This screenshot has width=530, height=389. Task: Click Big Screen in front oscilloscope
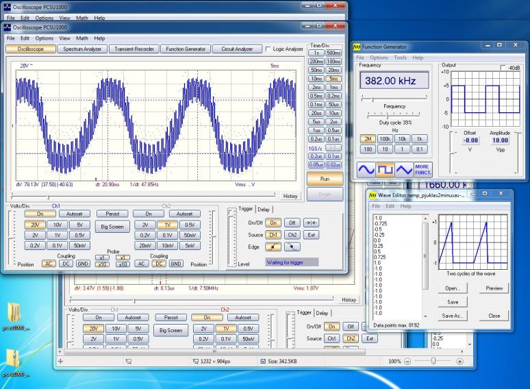[x=112, y=227]
